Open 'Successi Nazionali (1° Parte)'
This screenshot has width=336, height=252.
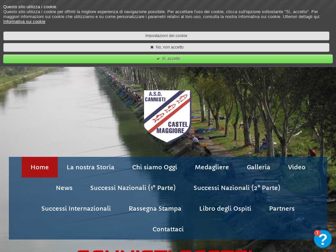133,188
